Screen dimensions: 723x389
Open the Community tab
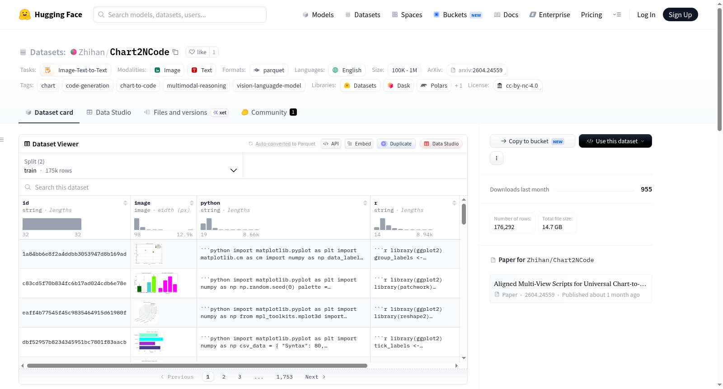point(269,112)
